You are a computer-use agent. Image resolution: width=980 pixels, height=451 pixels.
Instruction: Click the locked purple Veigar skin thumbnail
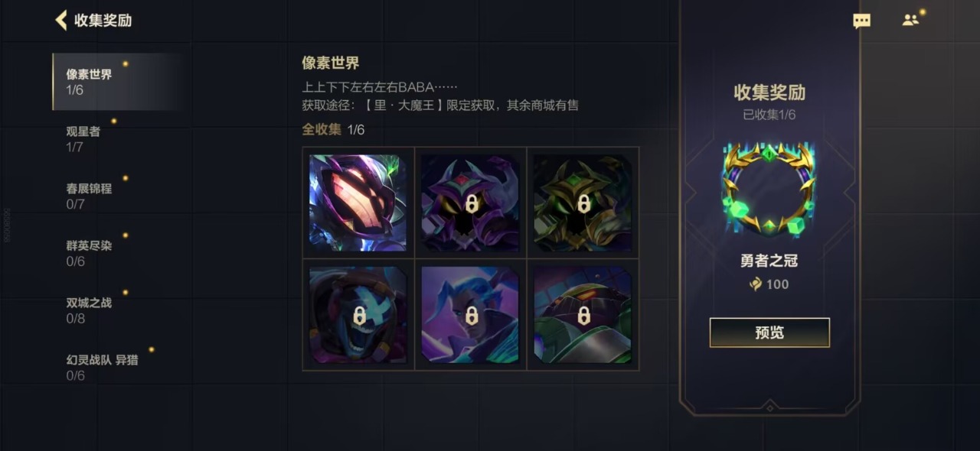pyautogui.click(x=471, y=203)
